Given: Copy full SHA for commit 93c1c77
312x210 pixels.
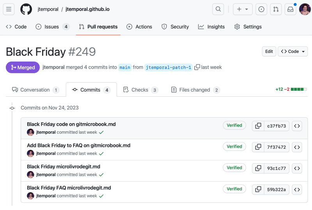Looking at the screenshot, I should pyautogui.click(x=258, y=168).
